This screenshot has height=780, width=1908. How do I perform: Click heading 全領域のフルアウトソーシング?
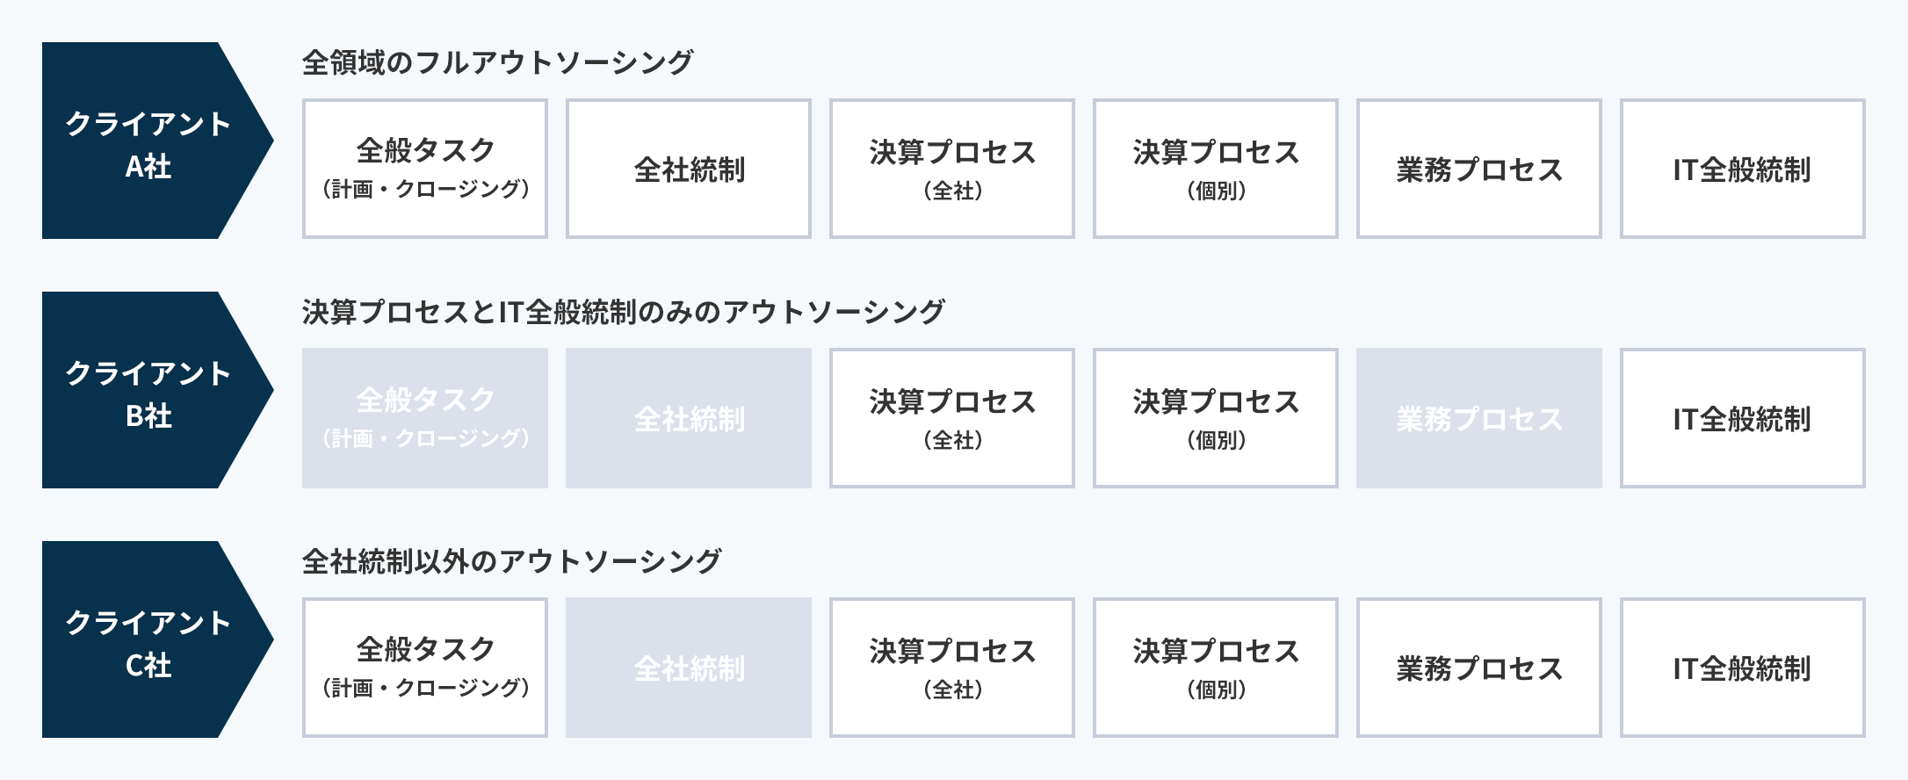498,62
